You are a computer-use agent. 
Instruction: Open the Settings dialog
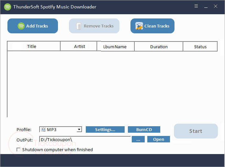[105, 129]
